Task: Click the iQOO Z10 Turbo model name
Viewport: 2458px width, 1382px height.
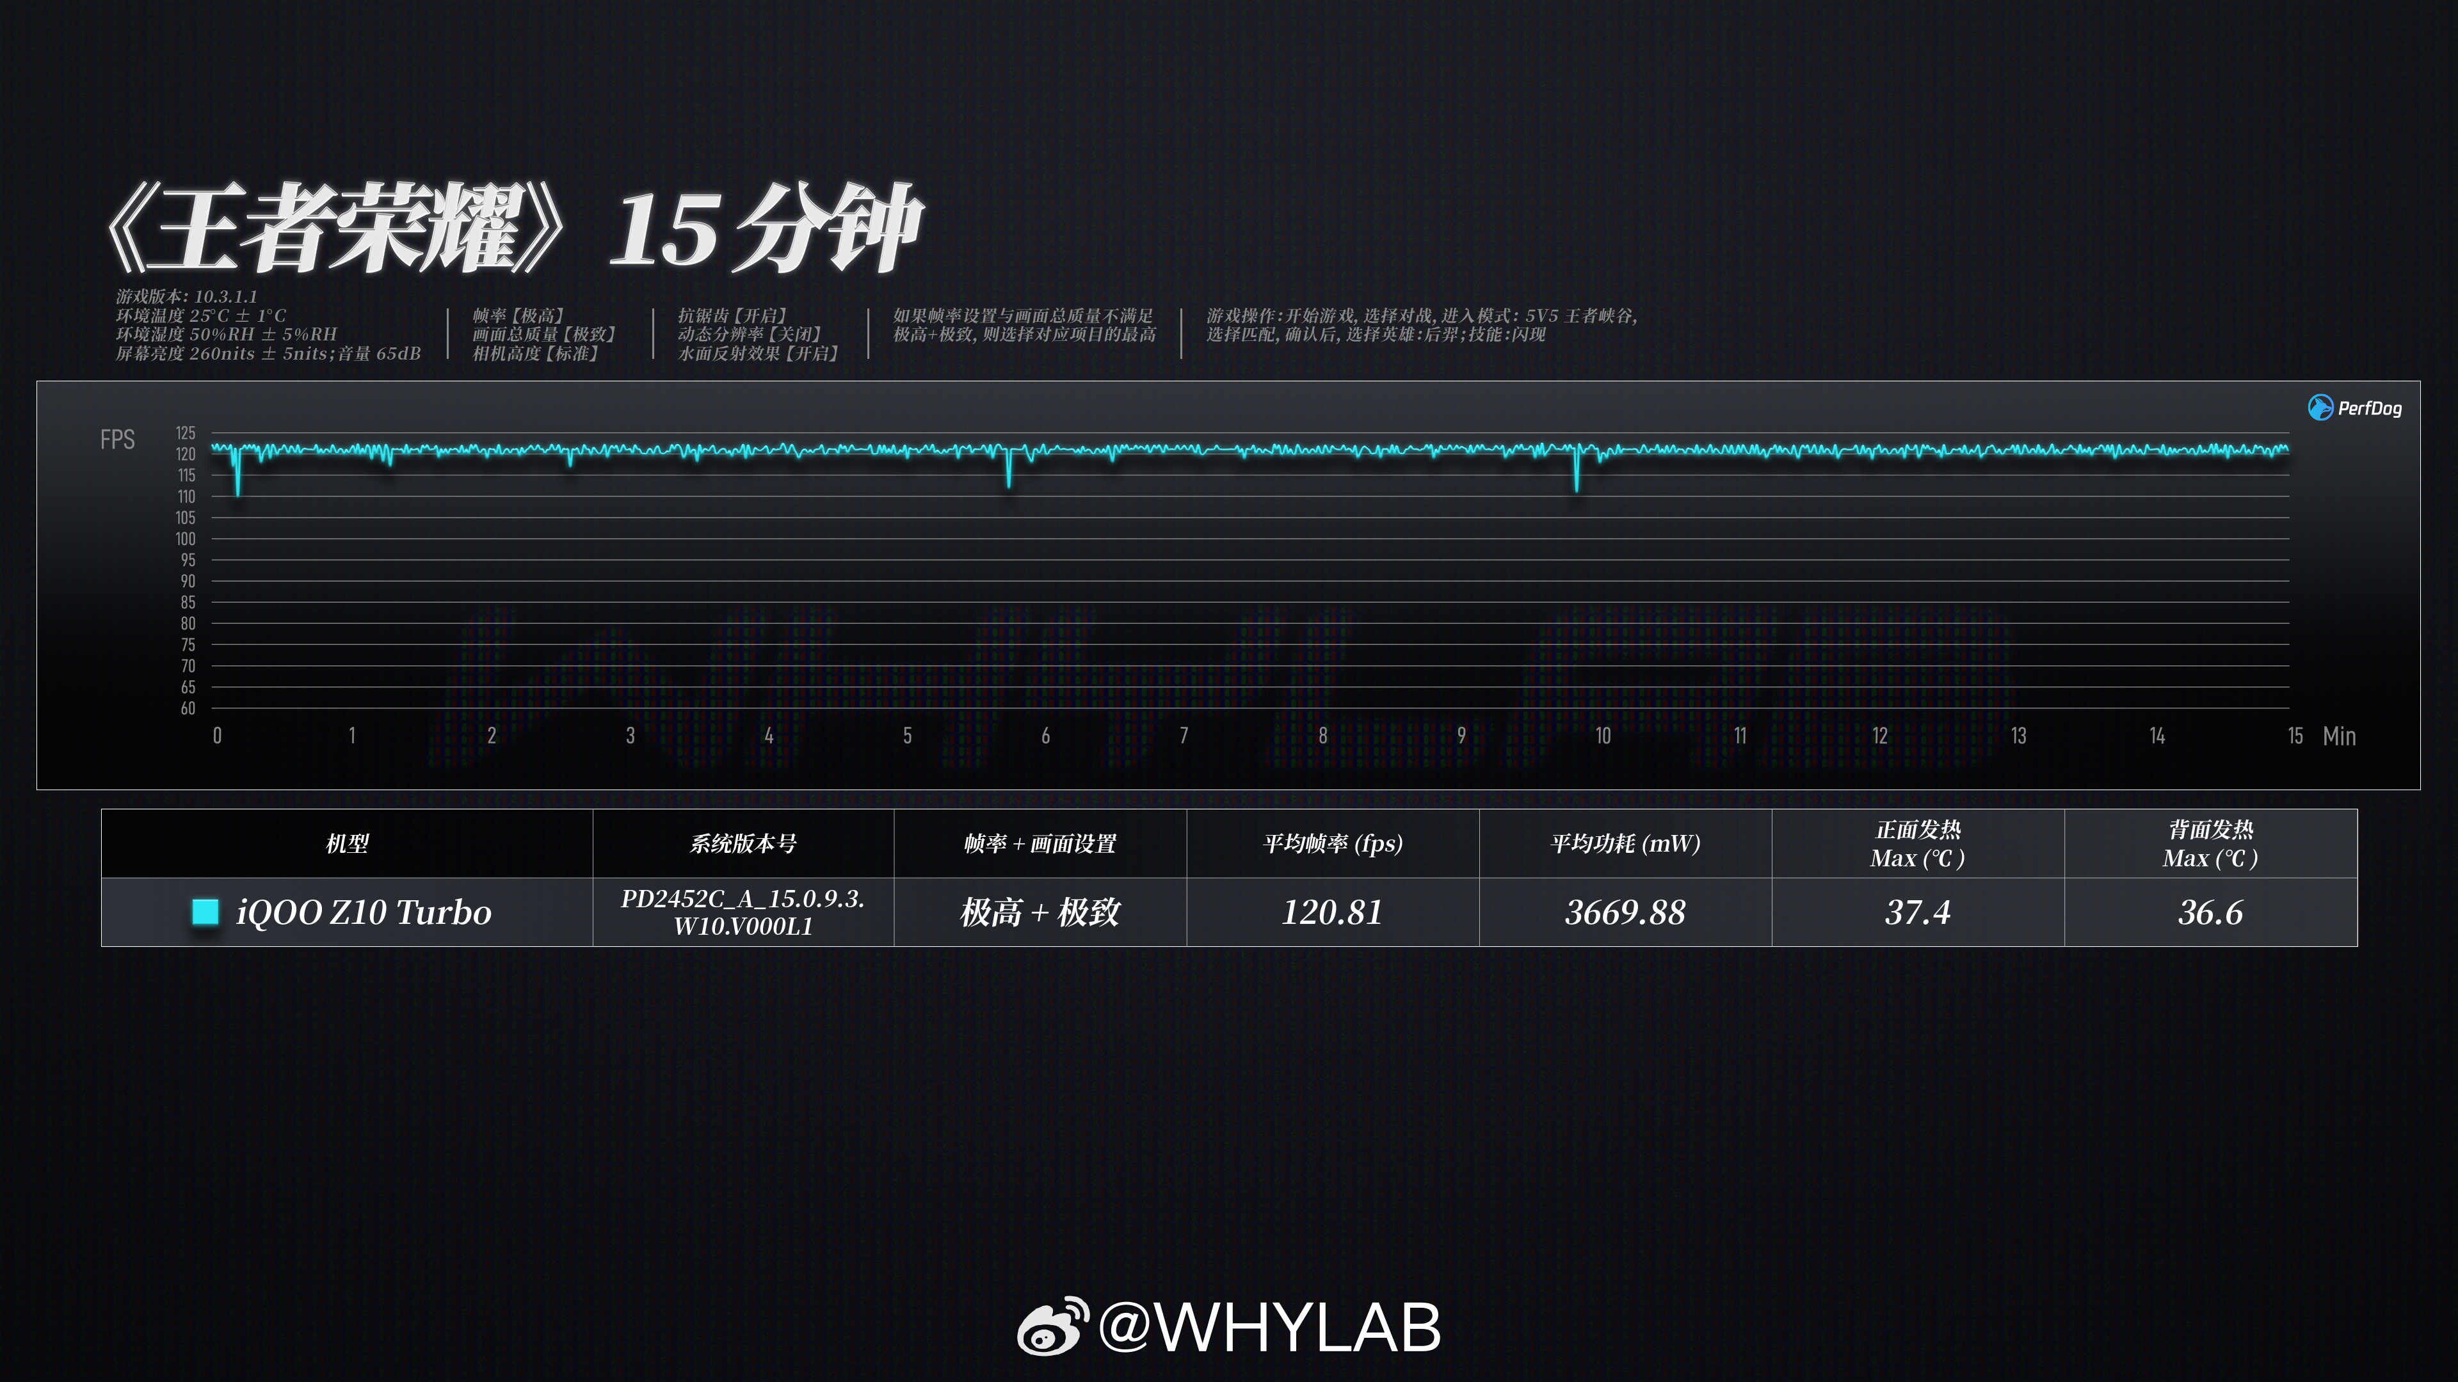Action: (364, 913)
